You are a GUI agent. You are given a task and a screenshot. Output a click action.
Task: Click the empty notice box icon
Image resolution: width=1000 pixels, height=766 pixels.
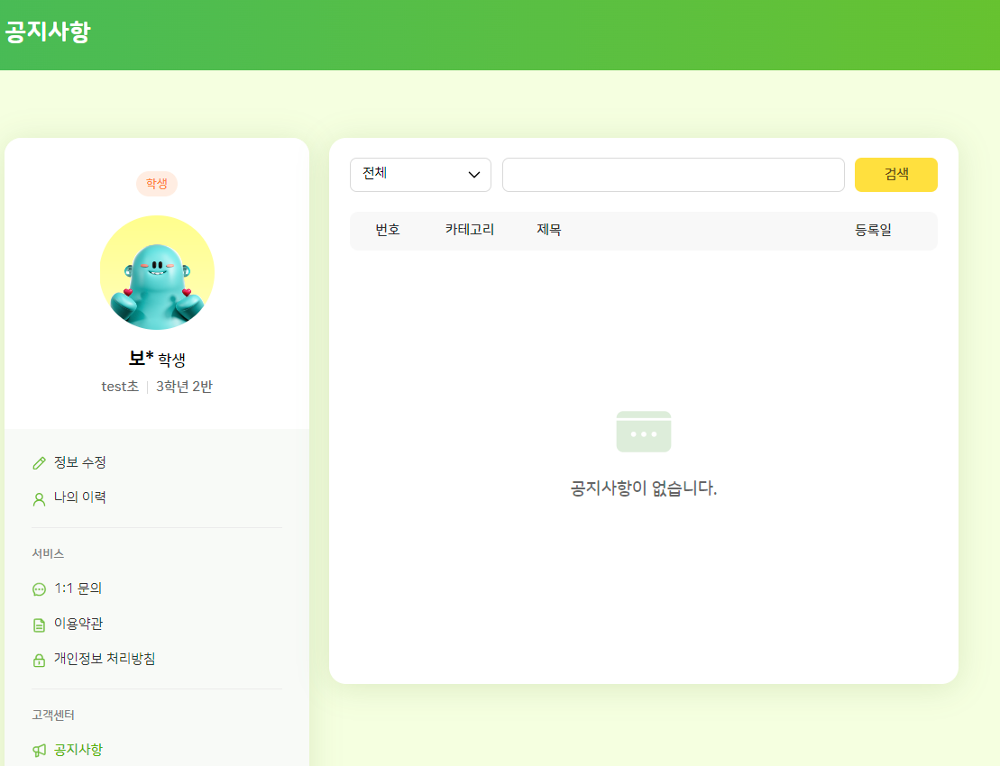643,432
